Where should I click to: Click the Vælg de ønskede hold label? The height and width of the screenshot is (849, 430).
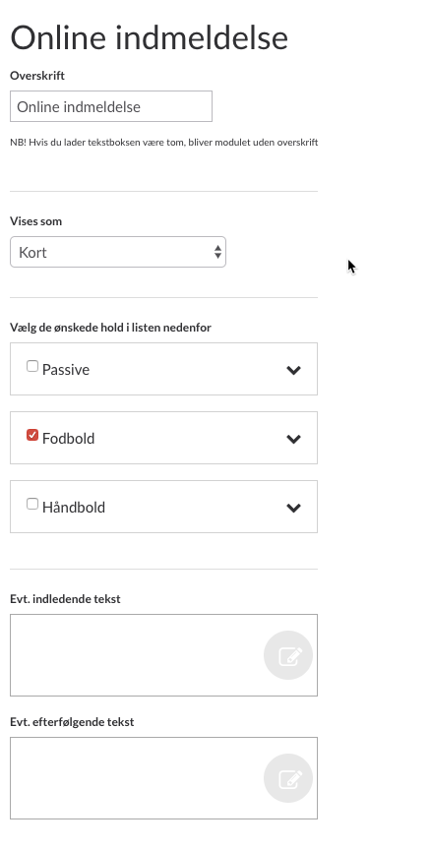point(110,327)
